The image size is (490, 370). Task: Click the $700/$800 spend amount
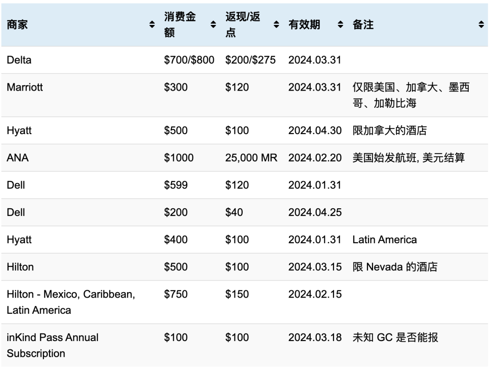click(189, 60)
